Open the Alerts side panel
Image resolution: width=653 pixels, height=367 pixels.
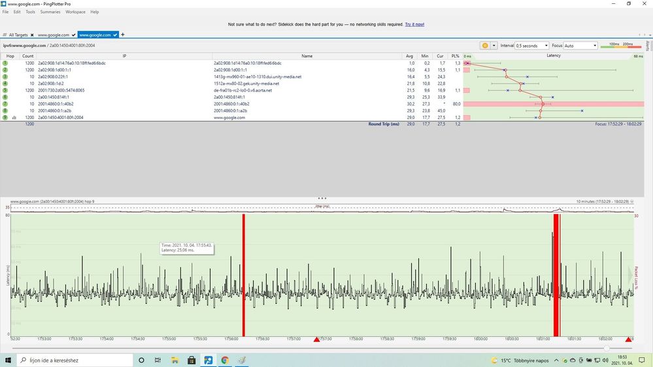tap(648, 46)
